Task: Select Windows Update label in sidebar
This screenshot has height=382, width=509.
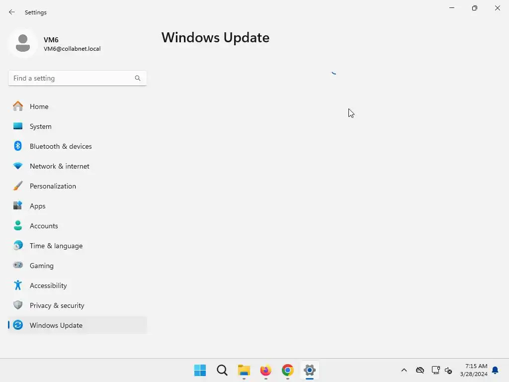Action: pos(56,325)
